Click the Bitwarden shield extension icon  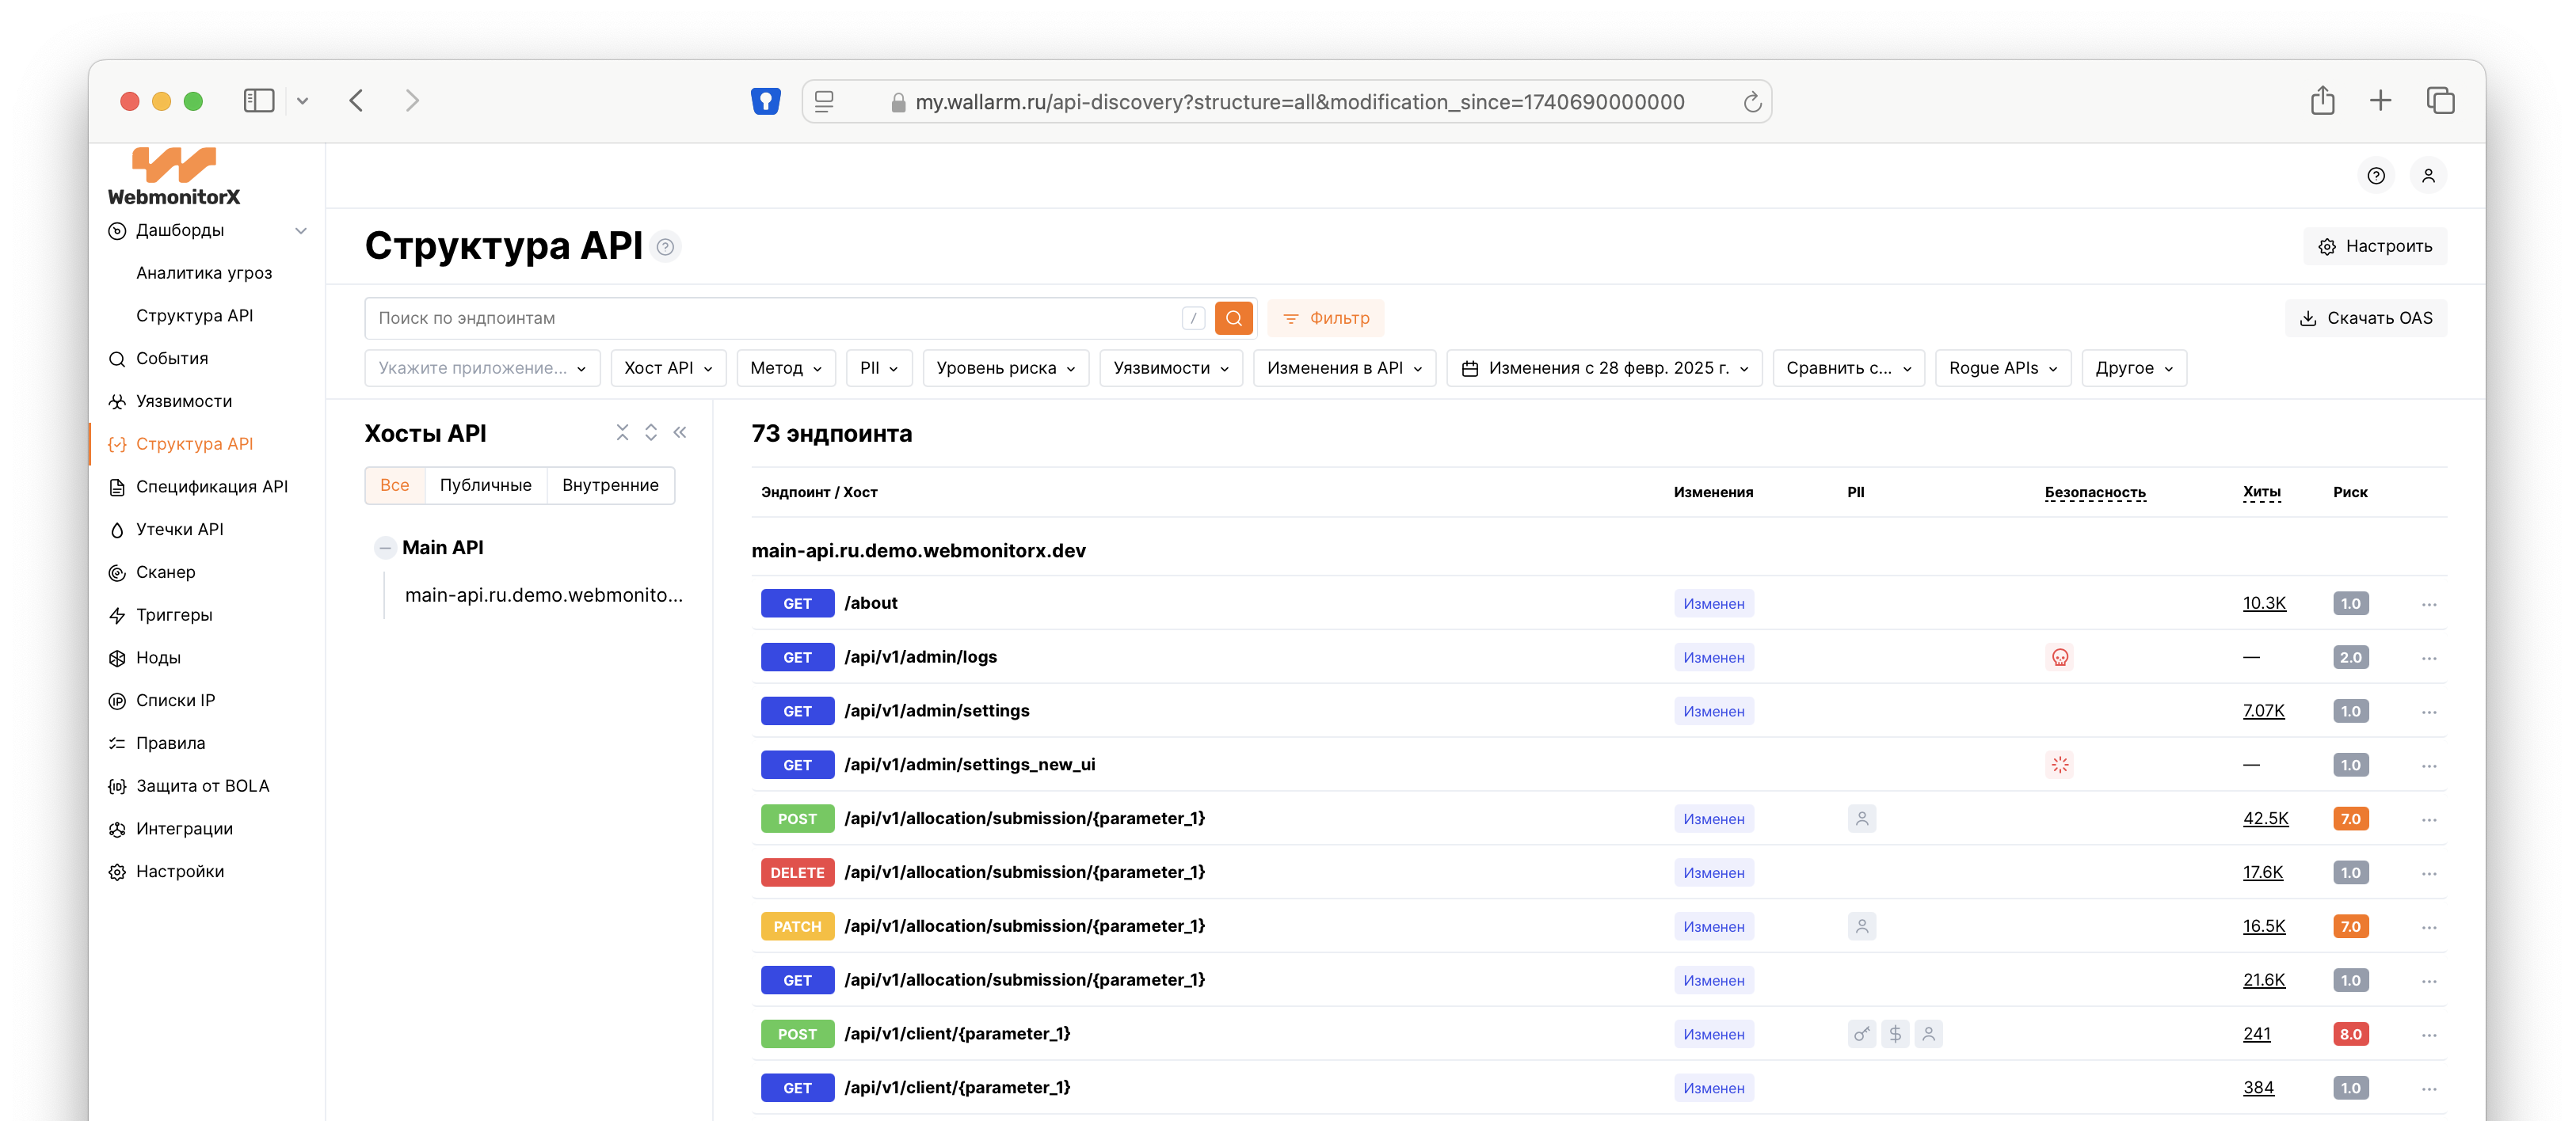765,101
